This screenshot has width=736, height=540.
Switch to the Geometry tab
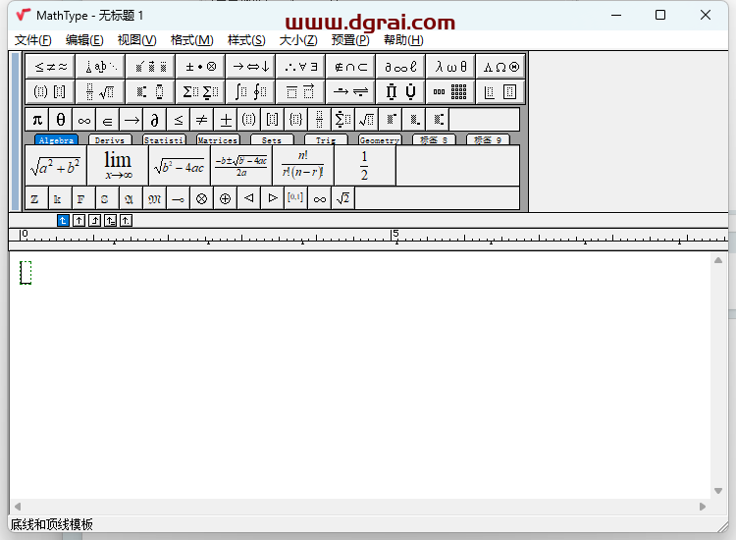coord(380,140)
